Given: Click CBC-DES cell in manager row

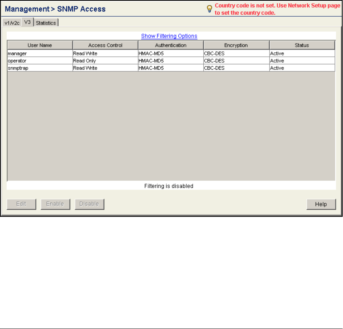Looking at the screenshot, I should 236,54.
